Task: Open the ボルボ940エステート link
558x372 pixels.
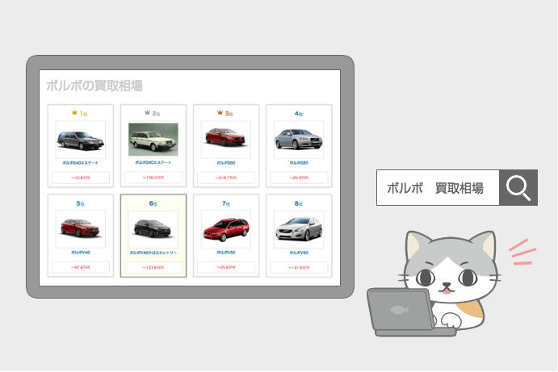Action: click(81, 162)
